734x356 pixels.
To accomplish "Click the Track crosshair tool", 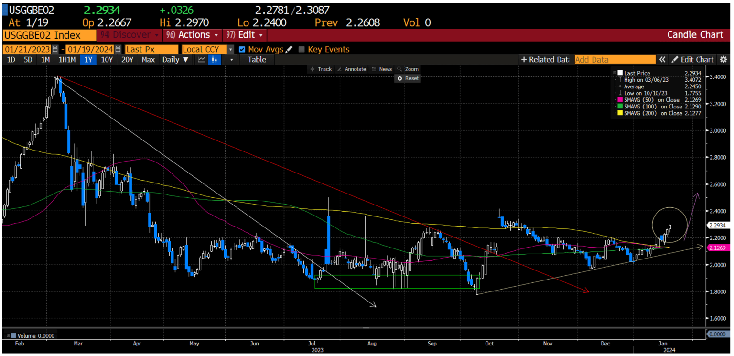I will pyautogui.click(x=321, y=69).
